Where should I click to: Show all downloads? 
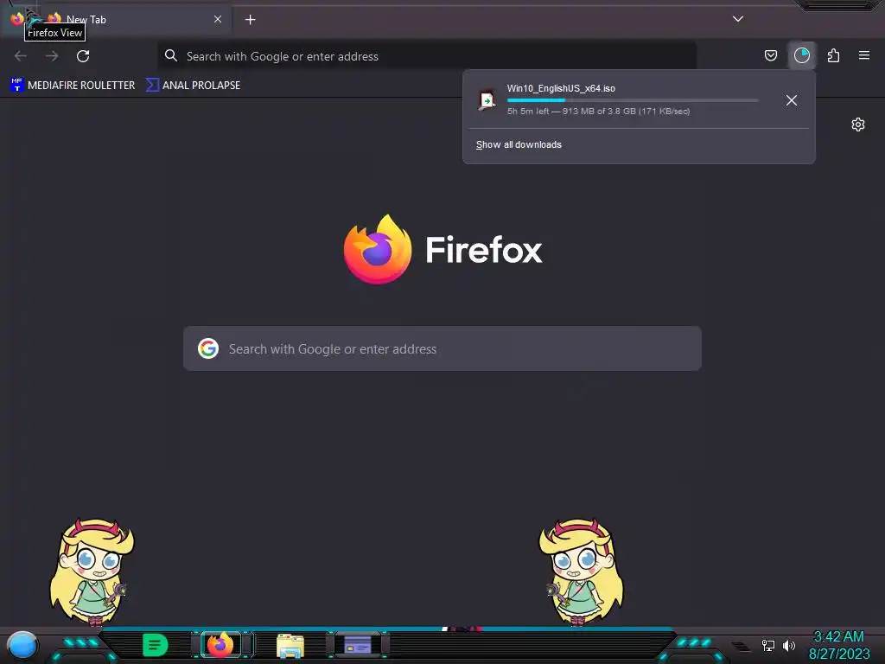click(519, 144)
